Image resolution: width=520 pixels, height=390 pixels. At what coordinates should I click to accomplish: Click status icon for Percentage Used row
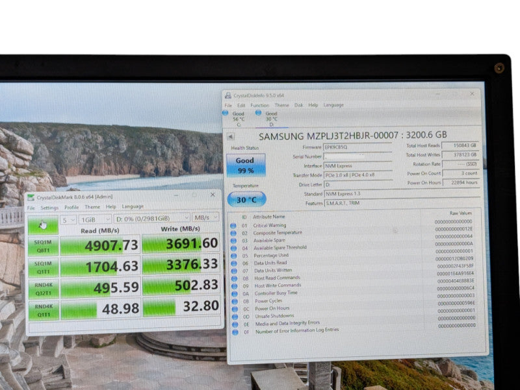click(234, 256)
